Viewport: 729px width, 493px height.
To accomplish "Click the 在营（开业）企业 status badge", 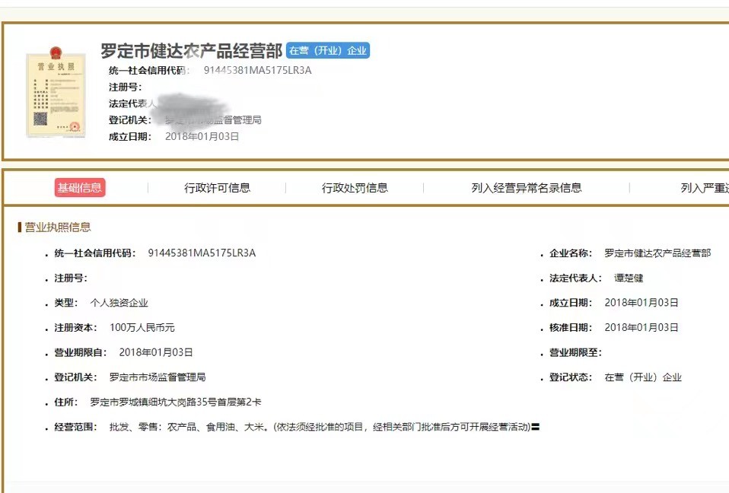I will click(327, 51).
